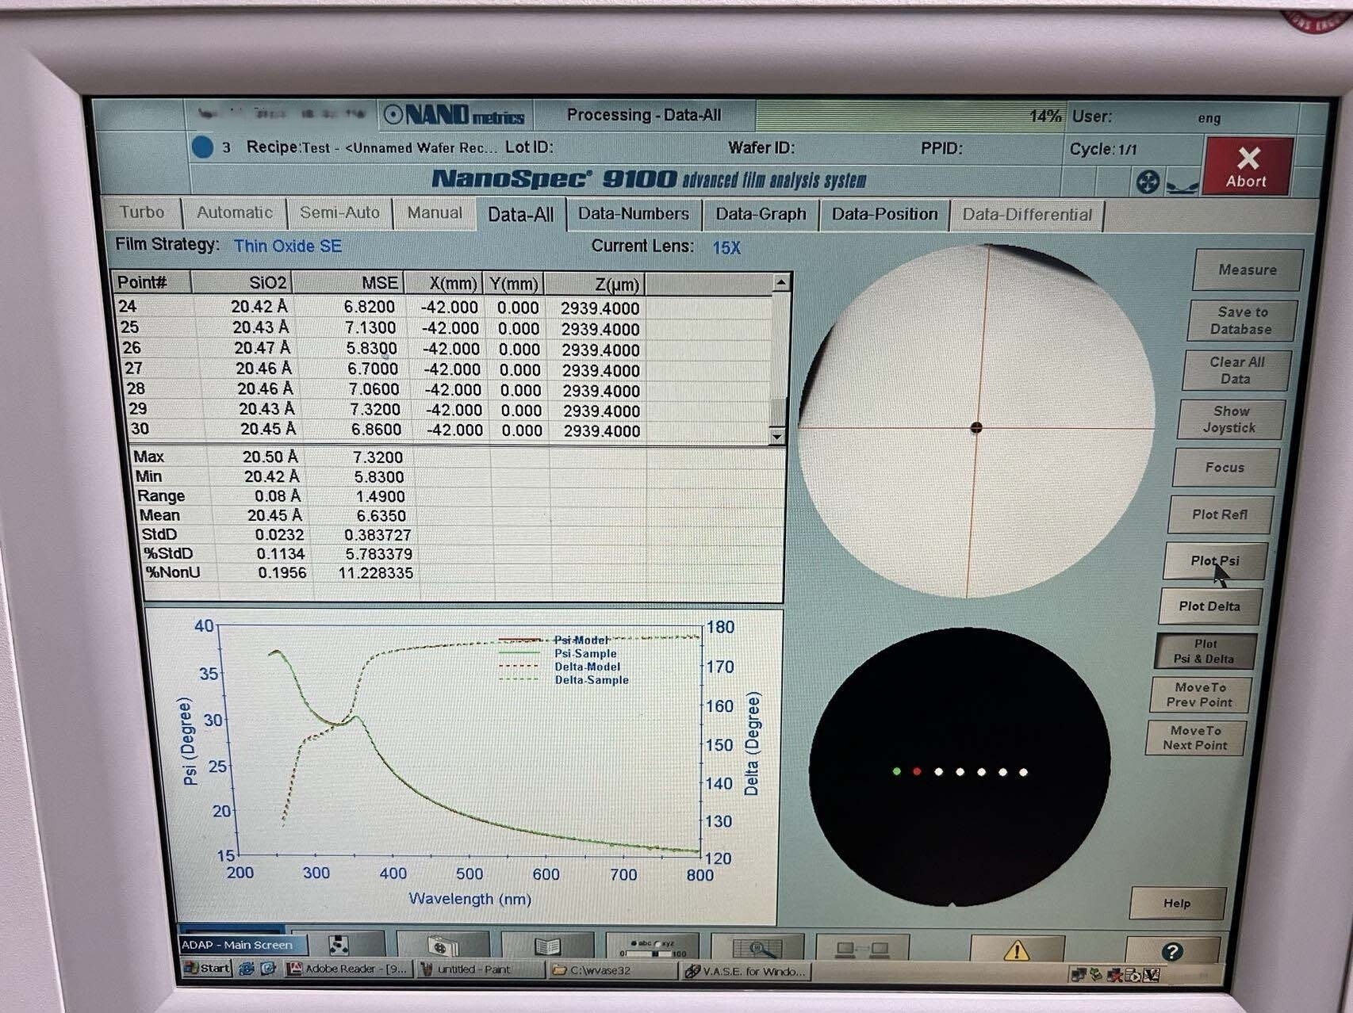1353x1013 pixels.
Task: Select table row for point 24
Action: tap(444, 307)
